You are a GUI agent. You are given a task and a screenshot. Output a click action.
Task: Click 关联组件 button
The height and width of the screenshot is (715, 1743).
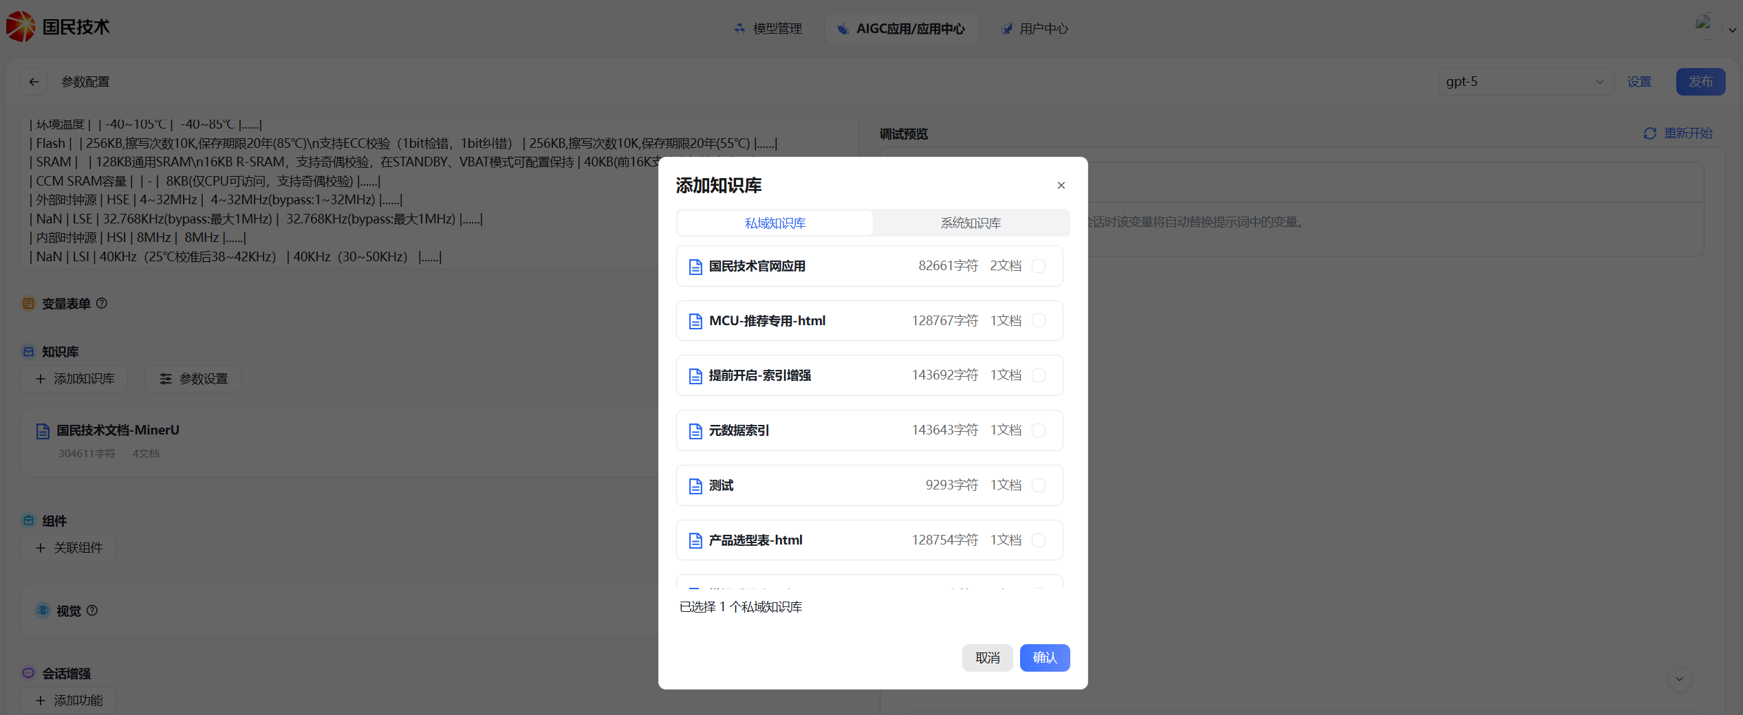[68, 548]
